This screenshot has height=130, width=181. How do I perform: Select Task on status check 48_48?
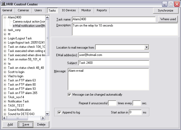tap(26, 68)
